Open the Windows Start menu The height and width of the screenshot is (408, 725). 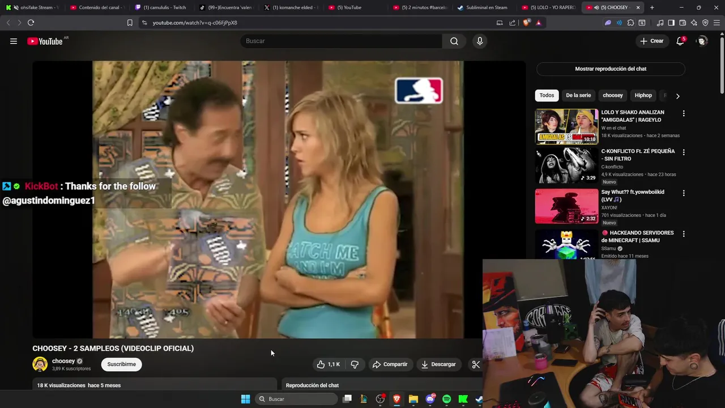point(245,399)
